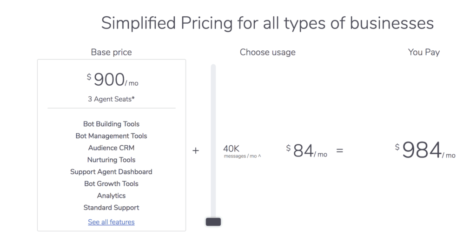Image resolution: width=476 pixels, height=244 pixels.
Task: Select Bot Building Tools feature
Action: (111, 124)
